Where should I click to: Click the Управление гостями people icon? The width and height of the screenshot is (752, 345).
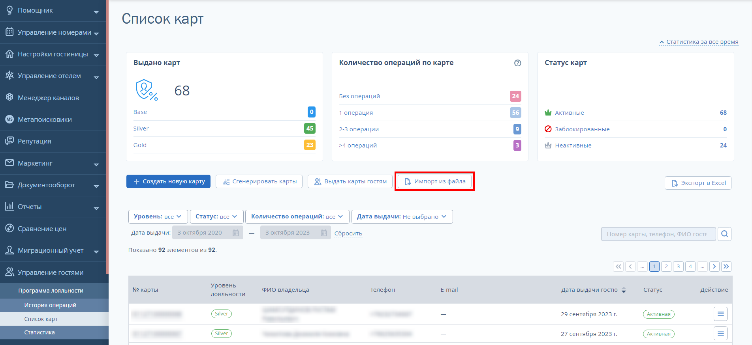coord(9,272)
